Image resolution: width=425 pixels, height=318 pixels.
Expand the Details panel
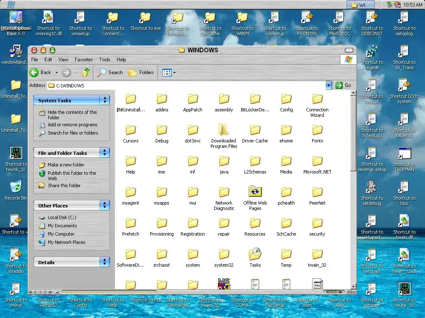(105, 262)
